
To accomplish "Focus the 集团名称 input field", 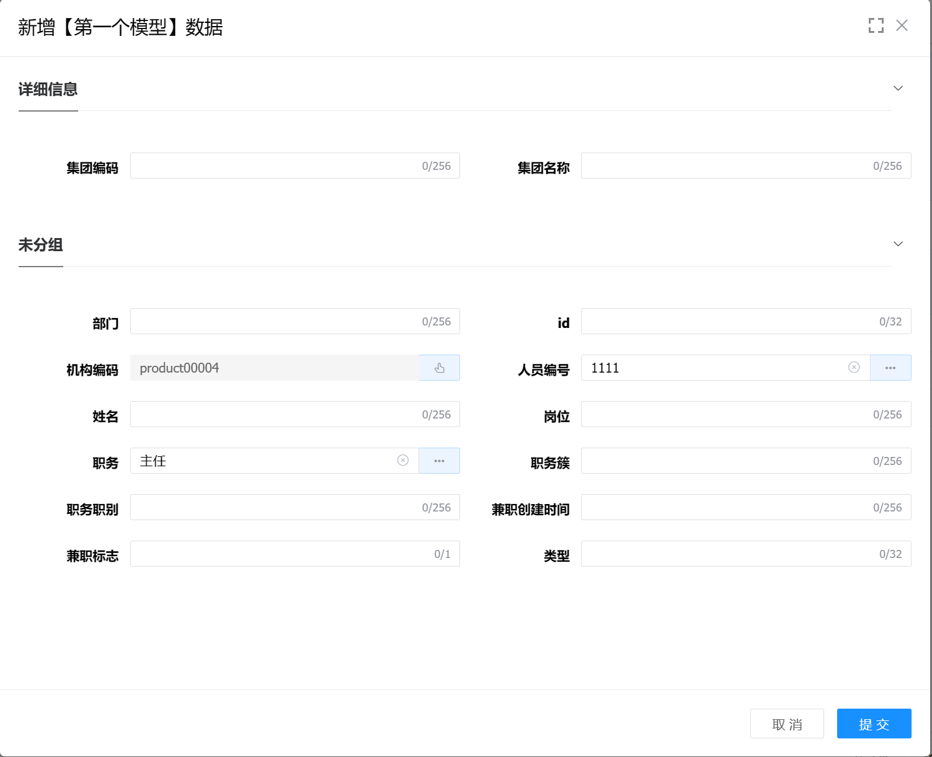I will [x=724, y=166].
